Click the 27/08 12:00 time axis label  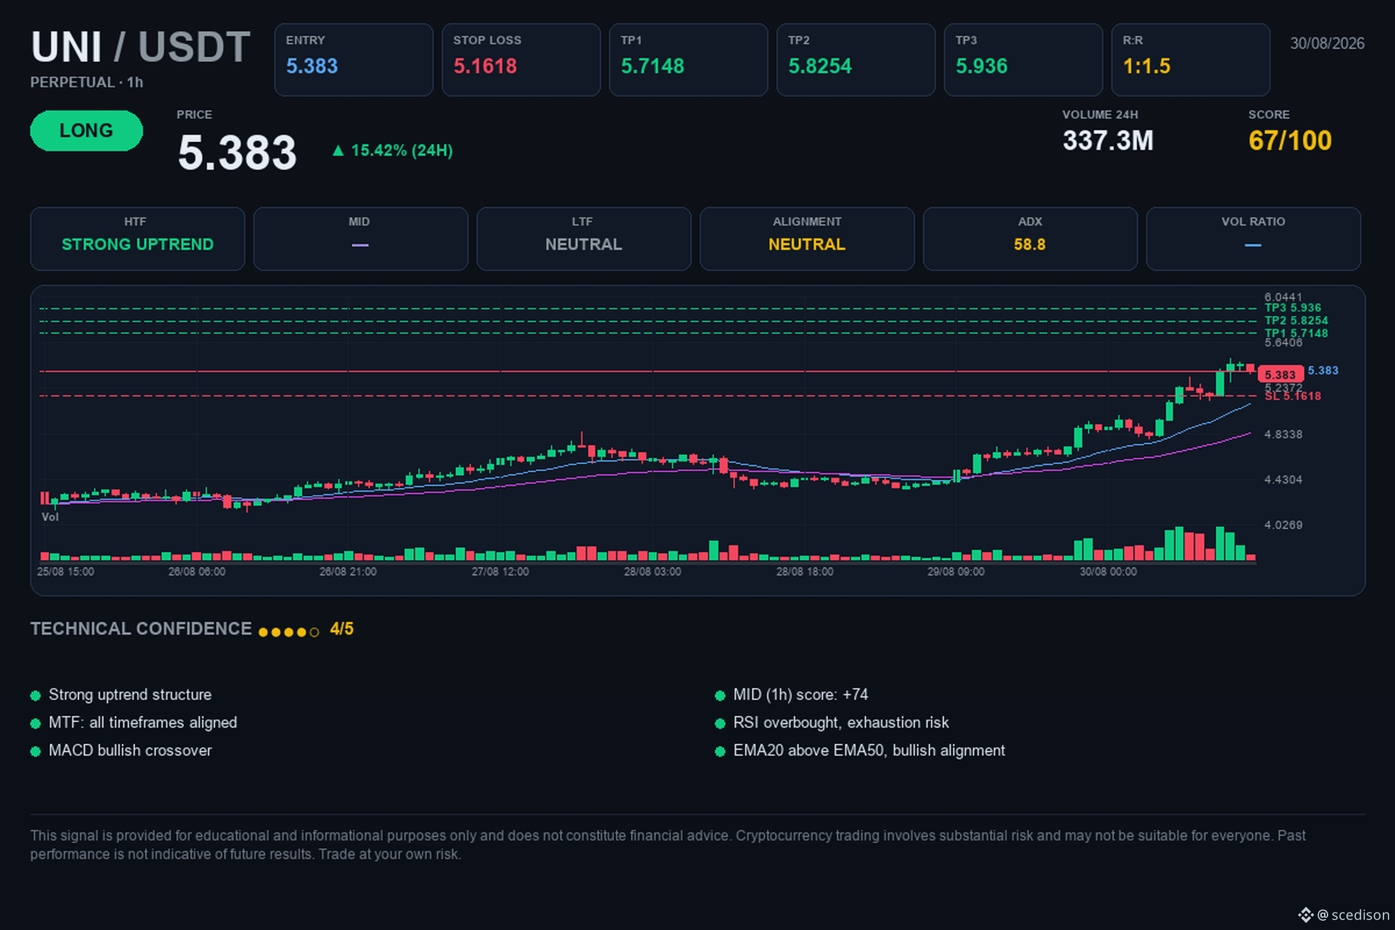tap(500, 572)
